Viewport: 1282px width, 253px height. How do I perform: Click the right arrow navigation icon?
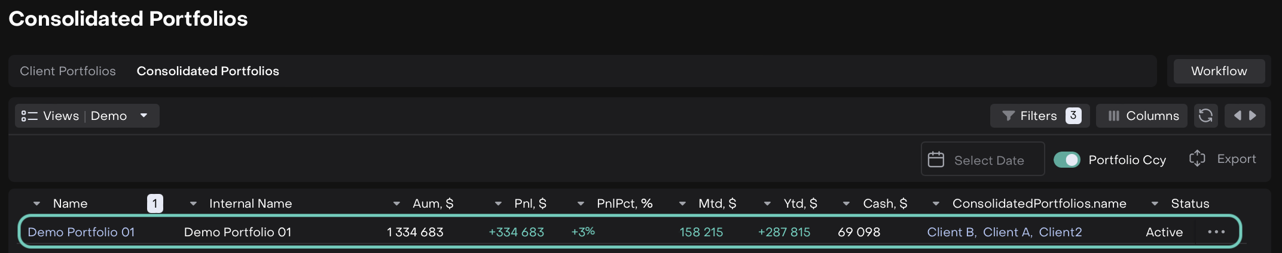[x=1253, y=115]
